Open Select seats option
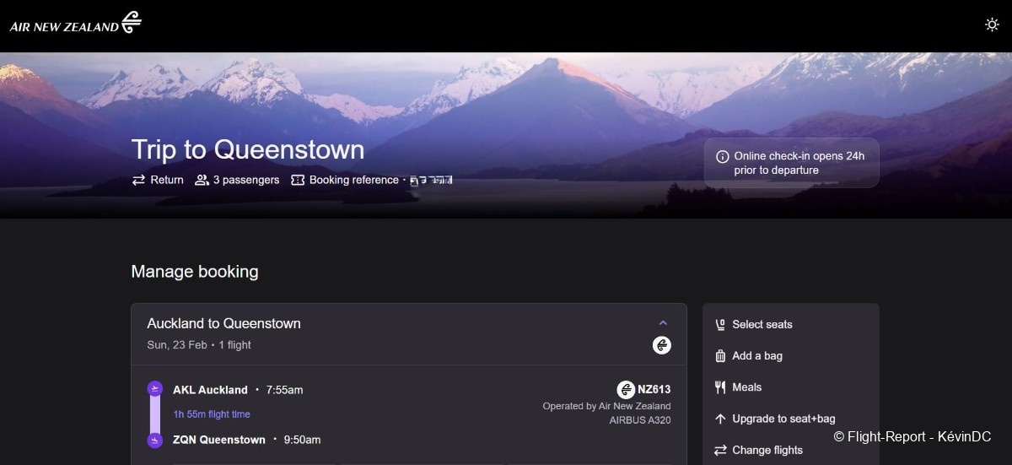 tap(790, 324)
